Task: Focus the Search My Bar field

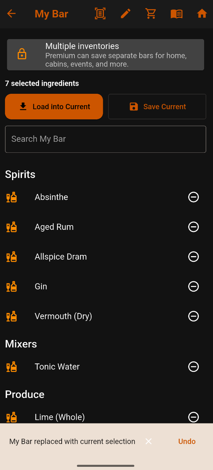Action: [x=106, y=139]
